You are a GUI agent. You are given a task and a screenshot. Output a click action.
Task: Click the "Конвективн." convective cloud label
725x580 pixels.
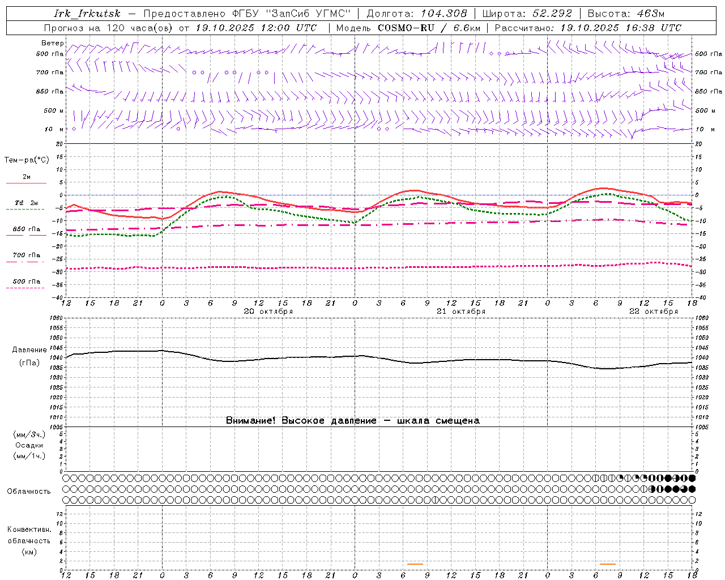coord(29,530)
